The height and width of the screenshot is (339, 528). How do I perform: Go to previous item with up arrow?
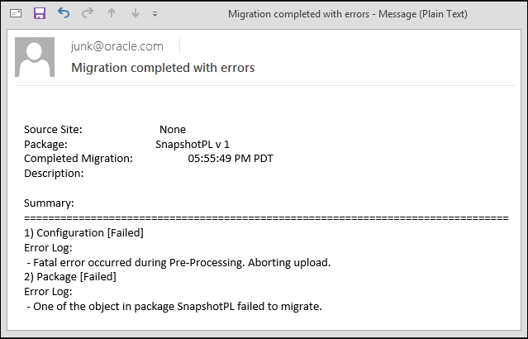(x=112, y=14)
